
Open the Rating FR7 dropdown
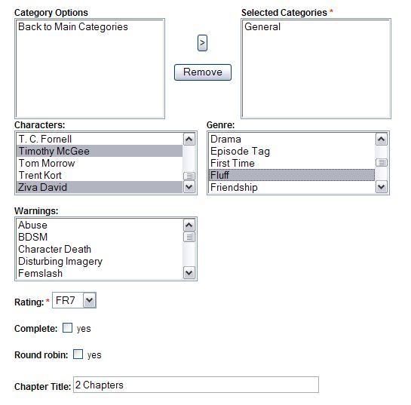click(74, 300)
